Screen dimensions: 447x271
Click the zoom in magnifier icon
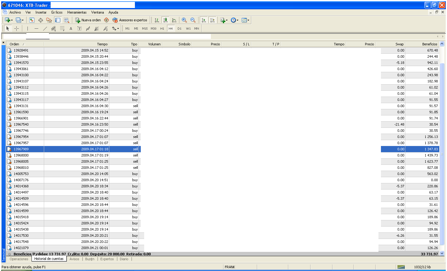pos(184,20)
